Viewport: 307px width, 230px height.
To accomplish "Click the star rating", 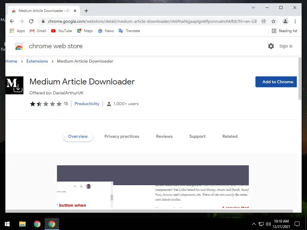I will coord(46,104).
